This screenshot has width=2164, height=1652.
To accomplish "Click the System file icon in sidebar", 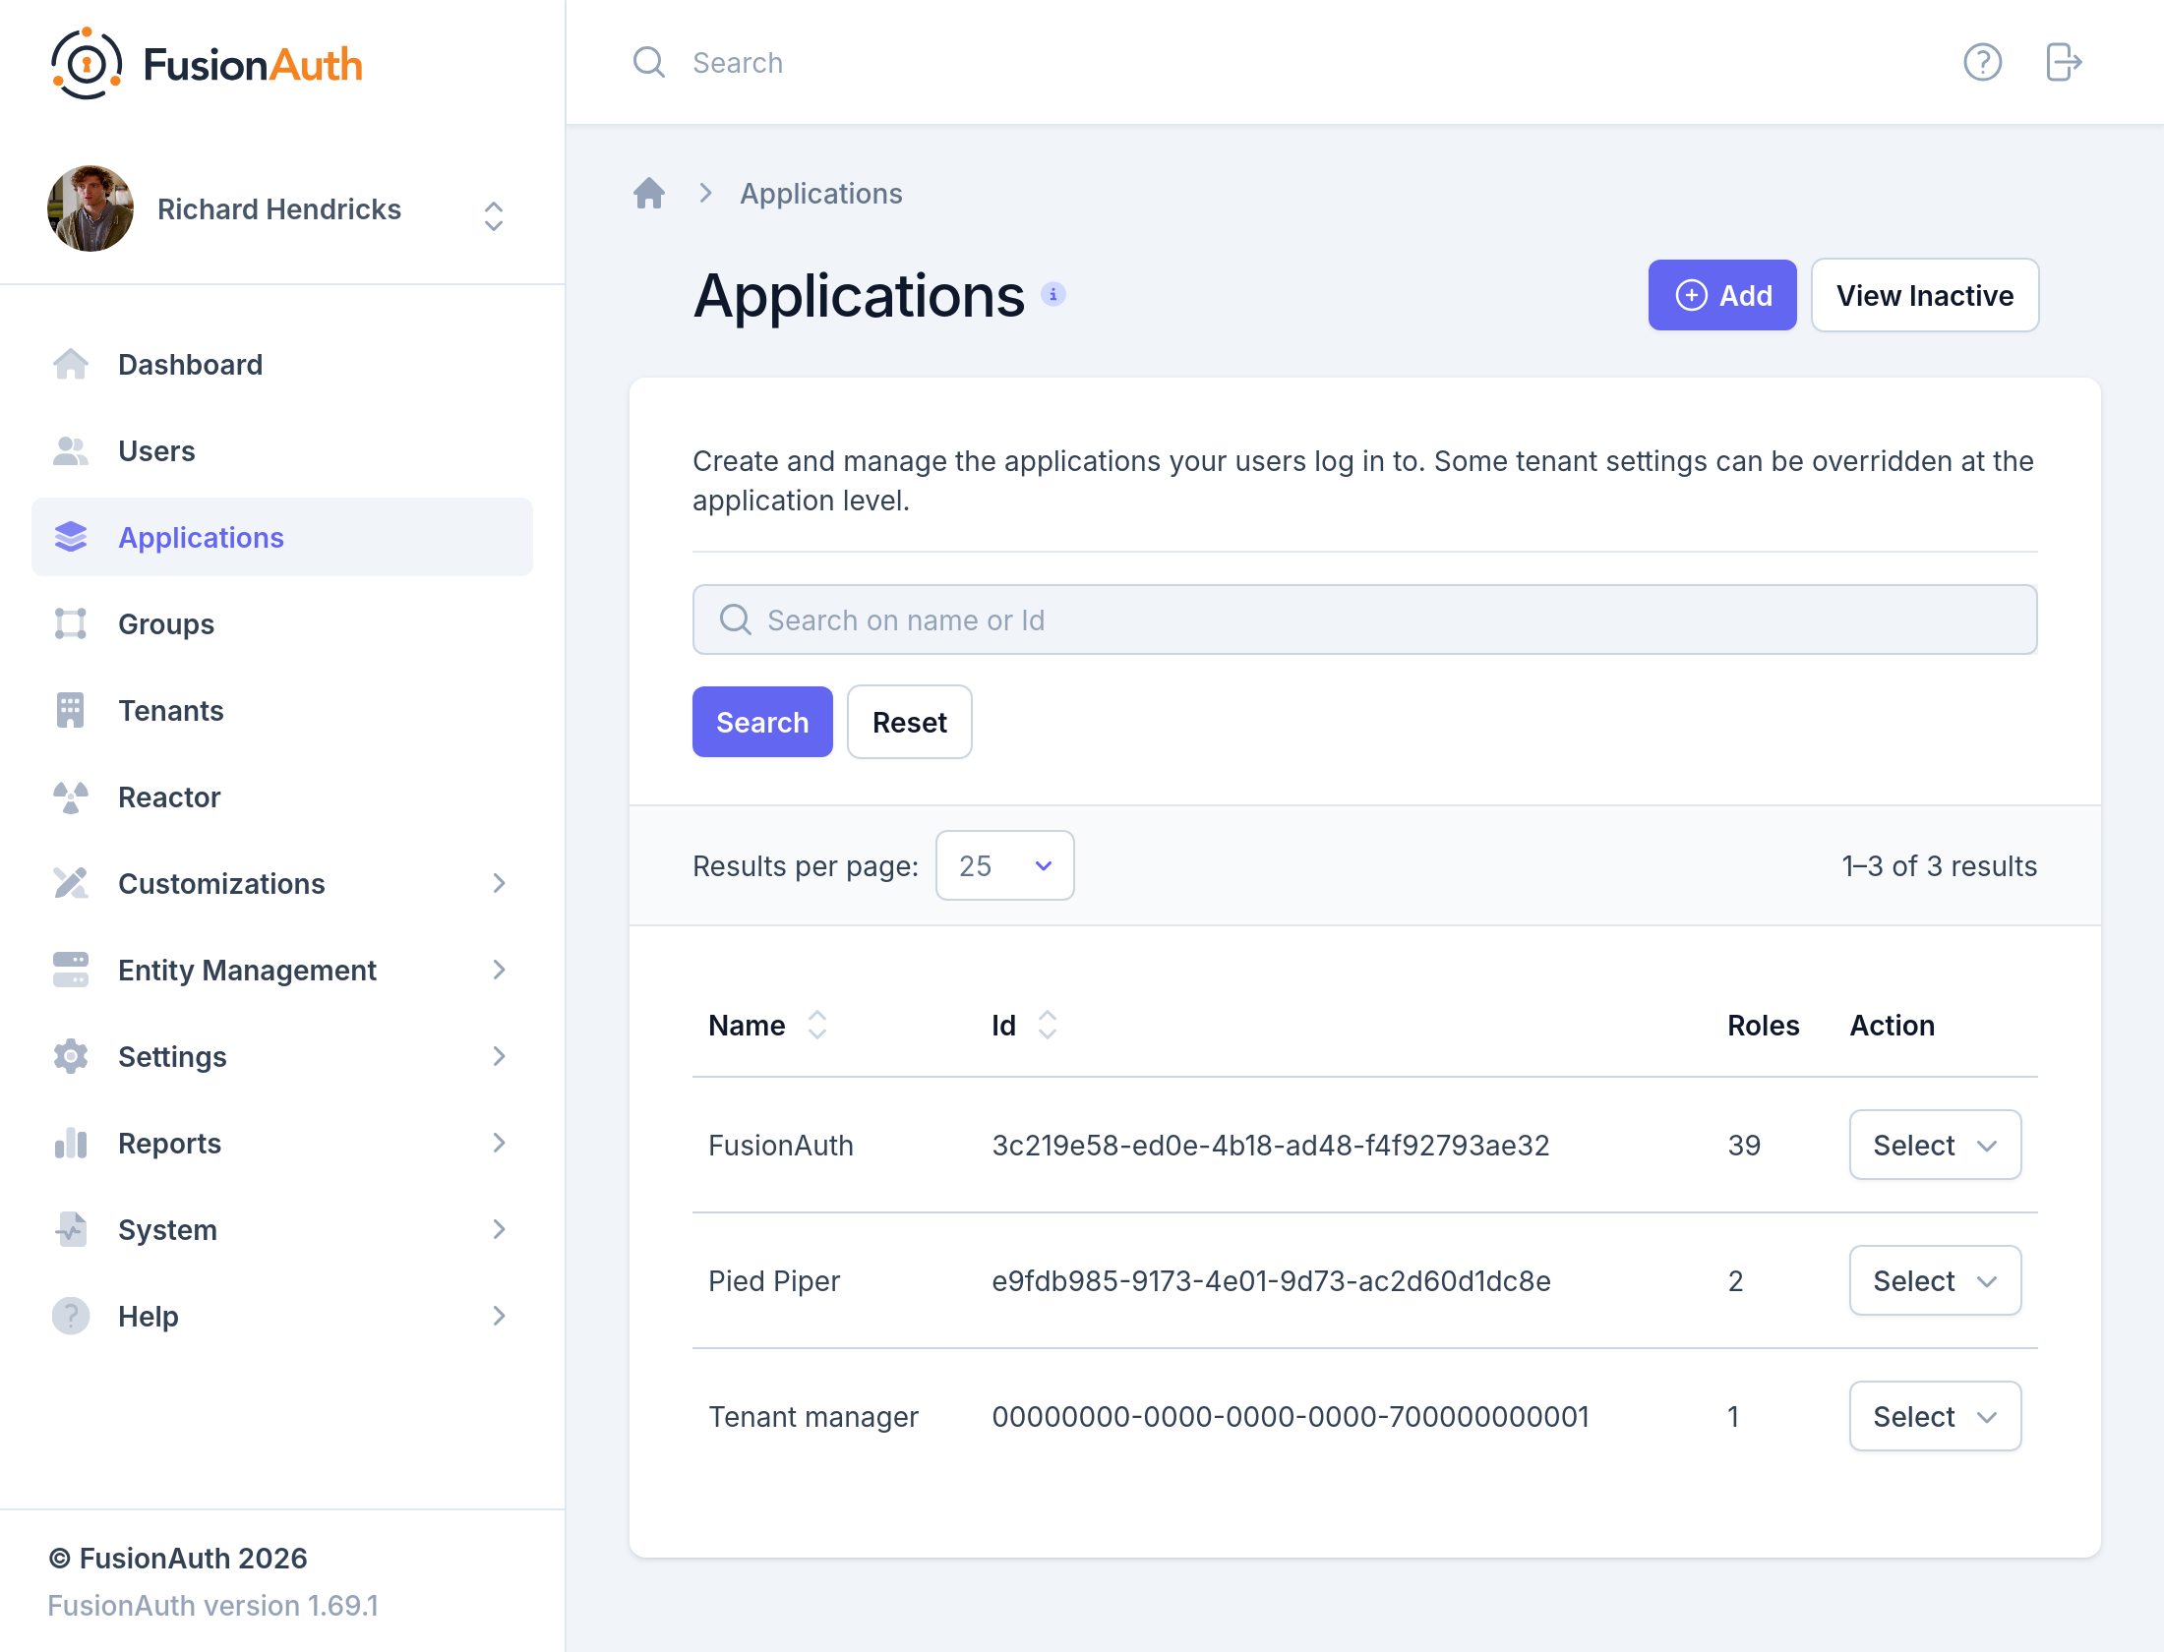I will 71,1229.
